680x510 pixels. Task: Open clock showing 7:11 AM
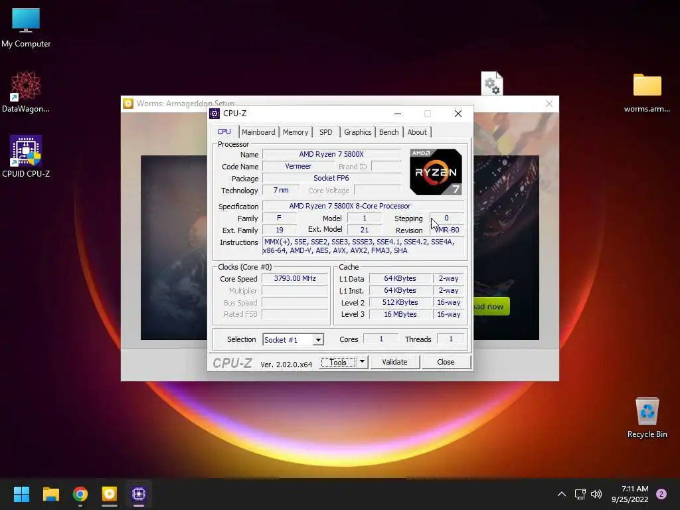tap(630, 494)
